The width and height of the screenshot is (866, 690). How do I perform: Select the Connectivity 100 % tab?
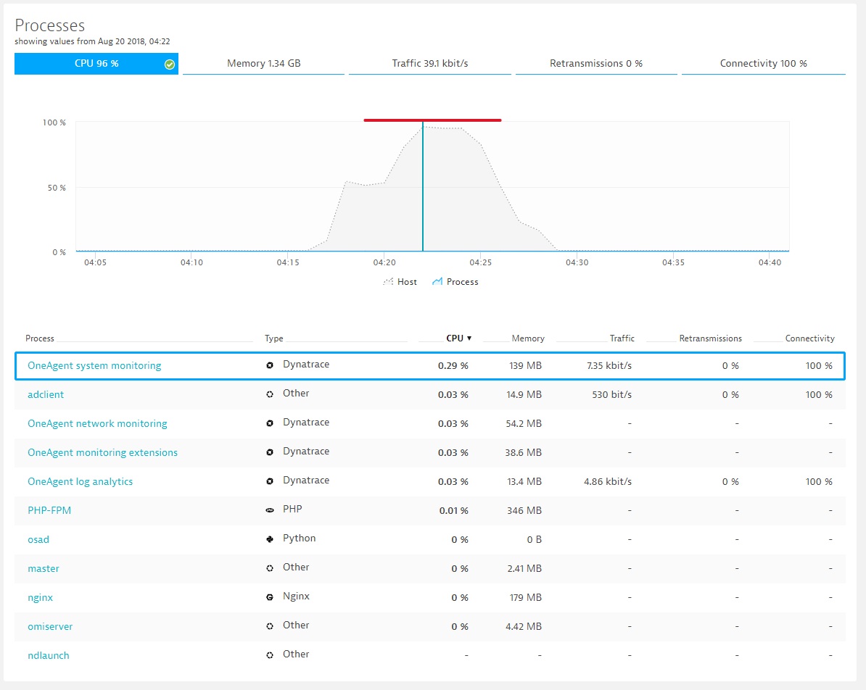[x=763, y=64]
